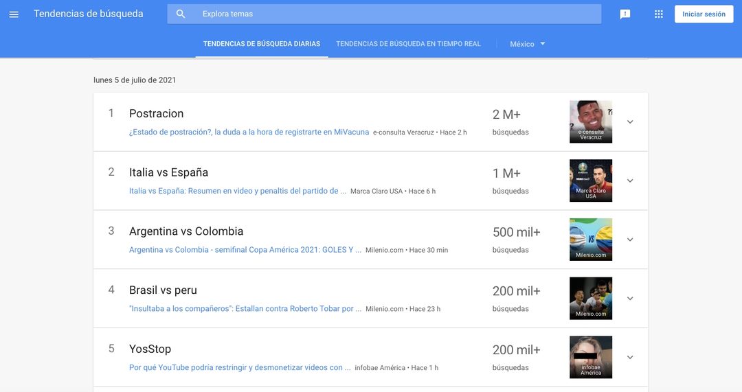Click the Tendencias de búsqueda title
This screenshot has width=742, height=392.
pos(89,14)
